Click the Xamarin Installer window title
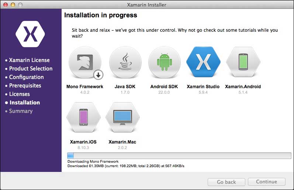294x190 pixels. [146, 5]
